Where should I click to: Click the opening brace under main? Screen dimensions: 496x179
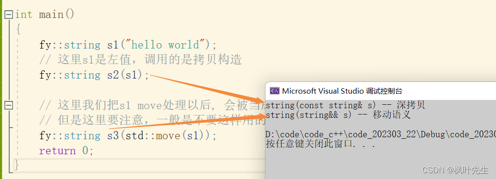(18, 30)
